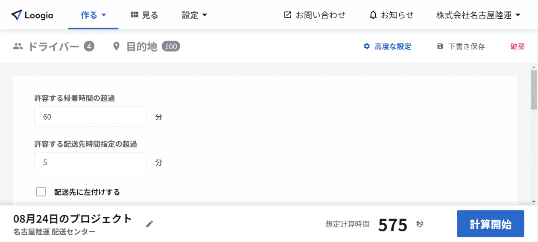This screenshot has height=242, width=538.
Task: Enable the 配送先に左付けする checkbox
Action: click(41, 192)
